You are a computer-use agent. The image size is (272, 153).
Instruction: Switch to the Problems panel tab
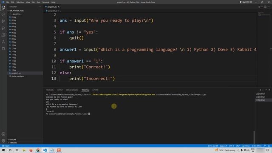(50, 90)
